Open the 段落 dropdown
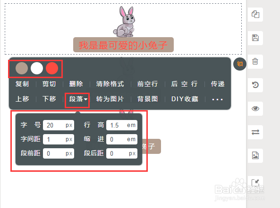This screenshot has width=280, height=208. click(78, 99)
